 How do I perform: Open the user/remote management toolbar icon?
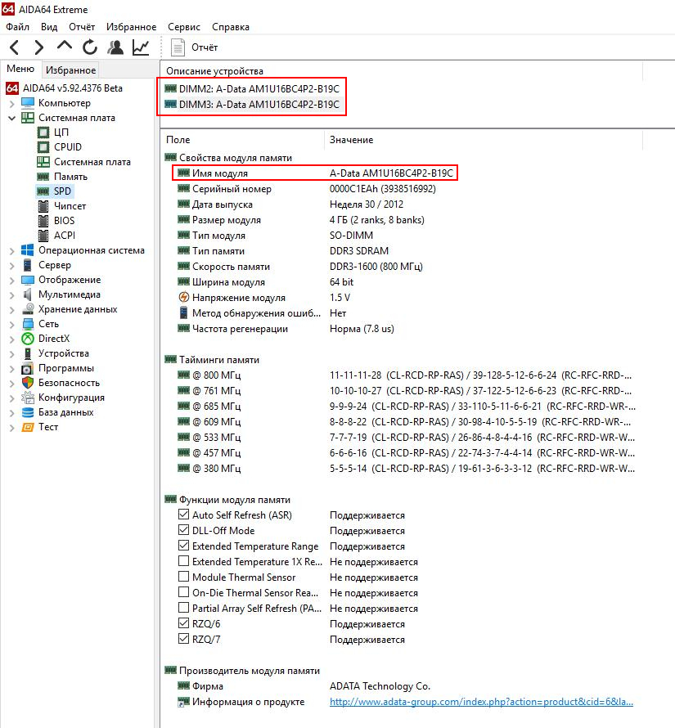coord(115,47)
